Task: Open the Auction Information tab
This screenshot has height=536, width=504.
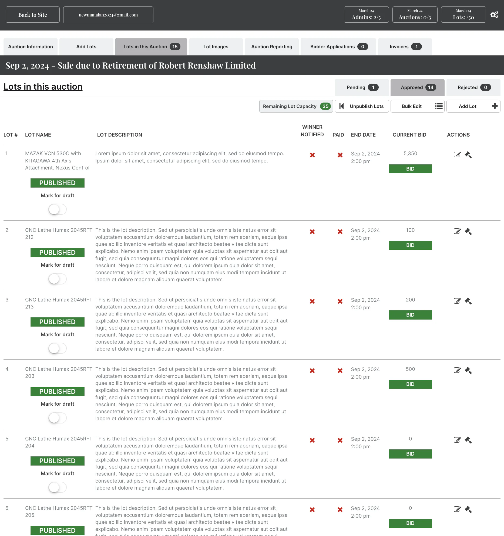Action: pyautogui.click(x=31, y=47)
